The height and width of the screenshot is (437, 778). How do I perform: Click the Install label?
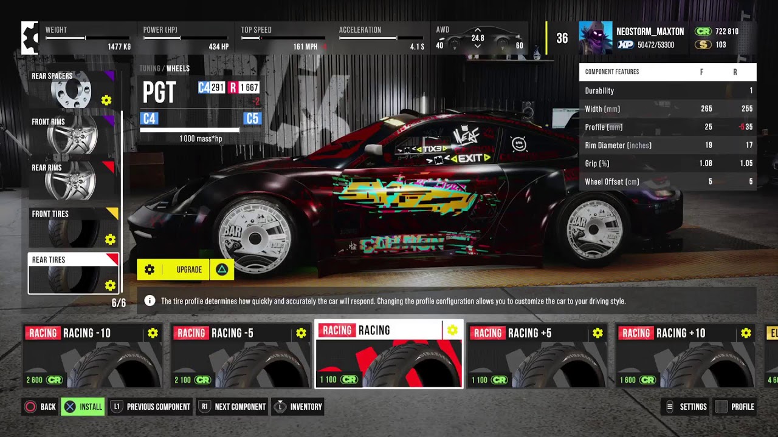pos(91,407)
